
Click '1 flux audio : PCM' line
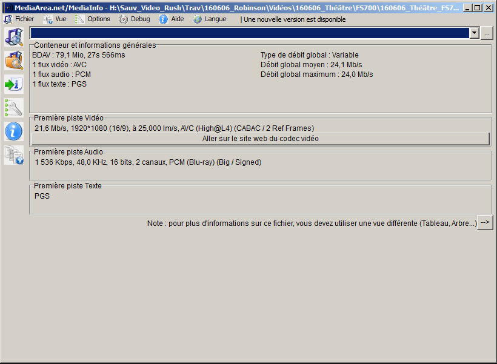tap(62, 74)
